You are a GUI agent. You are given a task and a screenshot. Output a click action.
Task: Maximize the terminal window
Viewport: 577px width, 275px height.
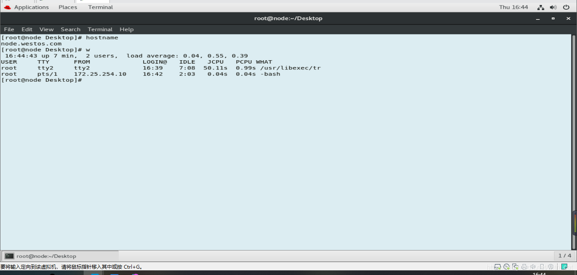tap(553, 19)
